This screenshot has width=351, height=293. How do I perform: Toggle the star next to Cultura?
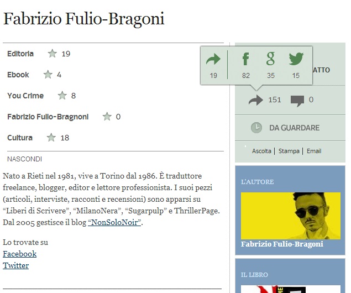click(51, 138)
